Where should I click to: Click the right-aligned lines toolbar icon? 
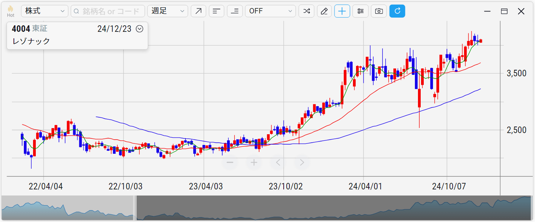(x=234, y=11)
